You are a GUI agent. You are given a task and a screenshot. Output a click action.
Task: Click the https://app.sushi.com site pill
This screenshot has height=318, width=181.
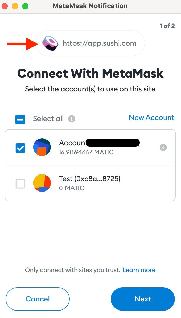(99, 43)
